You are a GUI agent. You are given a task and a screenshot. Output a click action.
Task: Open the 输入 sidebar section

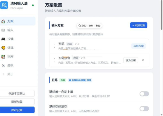coord(18,30)
